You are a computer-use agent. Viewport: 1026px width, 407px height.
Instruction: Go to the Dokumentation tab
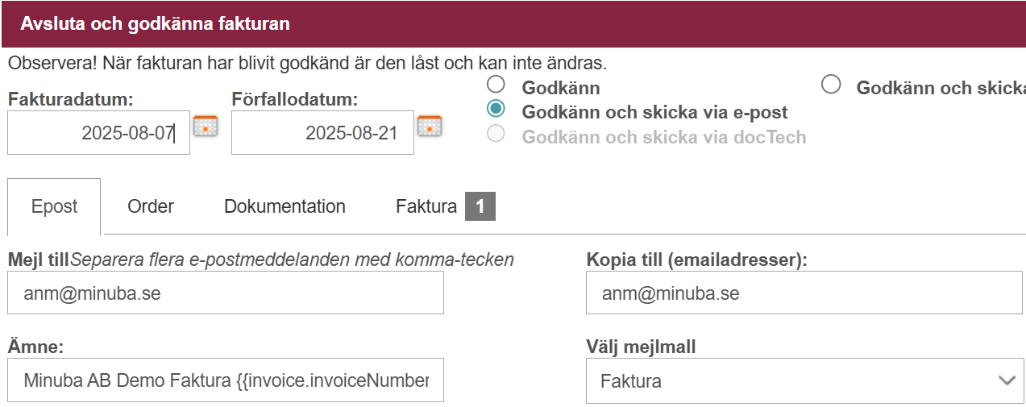pos(285,206)
